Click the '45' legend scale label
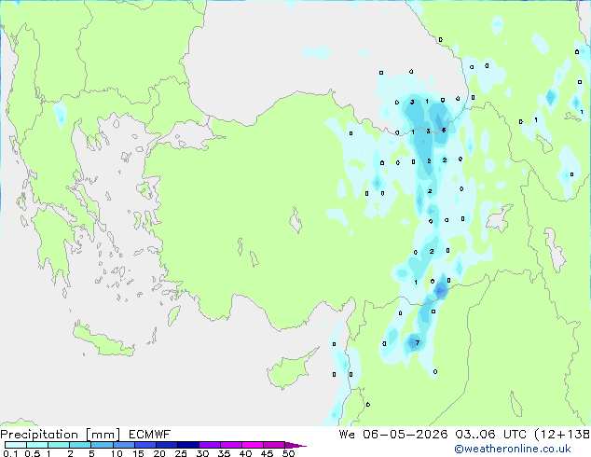The width and height of the screenshot is (591, 457). 267,453
